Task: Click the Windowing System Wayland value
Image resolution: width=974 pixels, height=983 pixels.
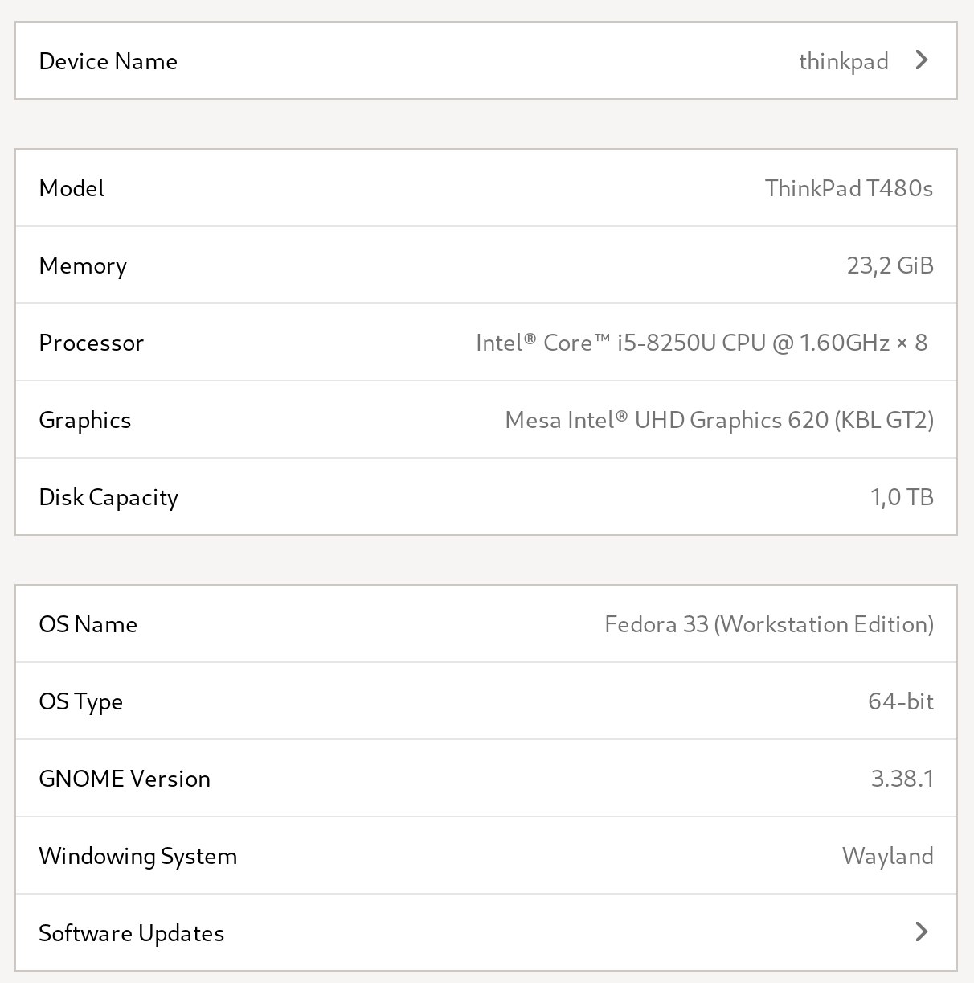Action: tap(888, 857)
